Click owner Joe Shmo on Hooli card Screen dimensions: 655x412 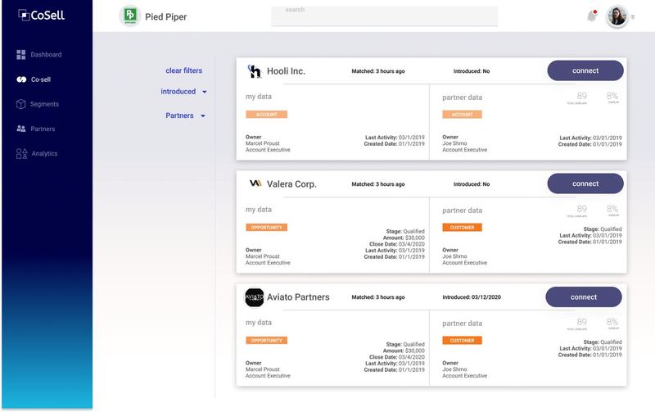(454, 143)
